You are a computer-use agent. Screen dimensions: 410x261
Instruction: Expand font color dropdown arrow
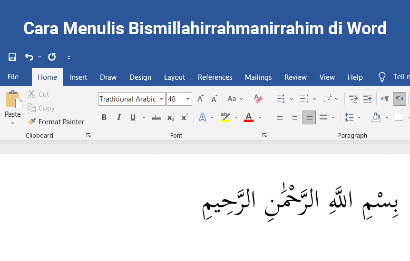[260, 118]
